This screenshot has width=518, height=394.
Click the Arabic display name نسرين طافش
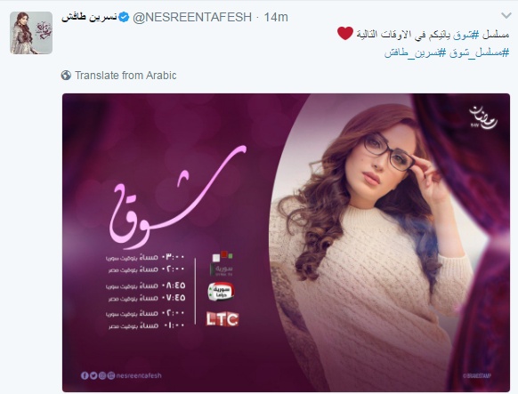click(89, 17)
